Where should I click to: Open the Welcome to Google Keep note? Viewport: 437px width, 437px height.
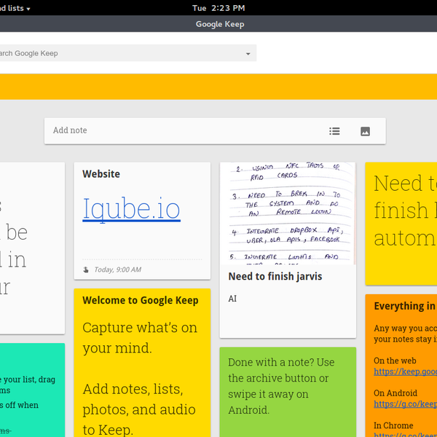tap(141, 301)
